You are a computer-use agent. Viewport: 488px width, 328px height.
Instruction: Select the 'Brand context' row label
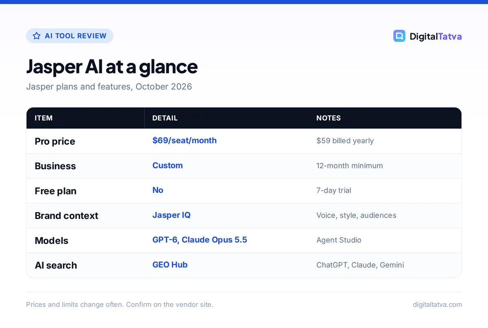click(66, 216)
